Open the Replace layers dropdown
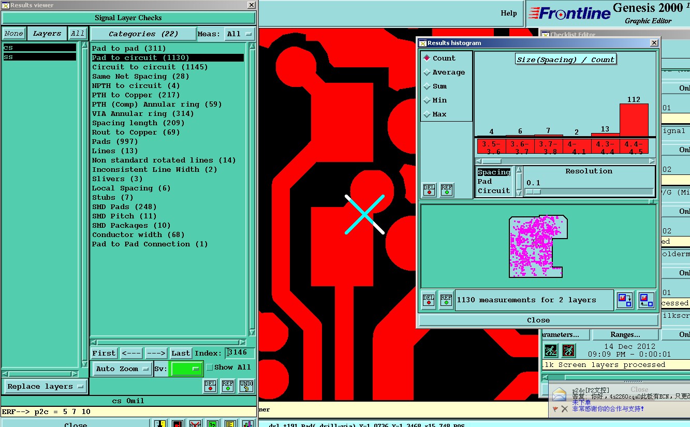Image resolution: width=690 pixels, height=427 pixels. (x=46, y=387)
